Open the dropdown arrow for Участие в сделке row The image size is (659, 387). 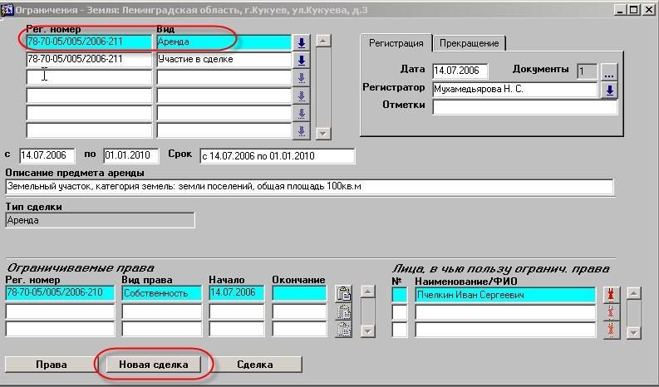coord(302,60)
